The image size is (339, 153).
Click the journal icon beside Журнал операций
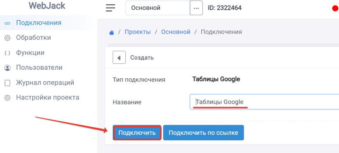click(7, 83)
